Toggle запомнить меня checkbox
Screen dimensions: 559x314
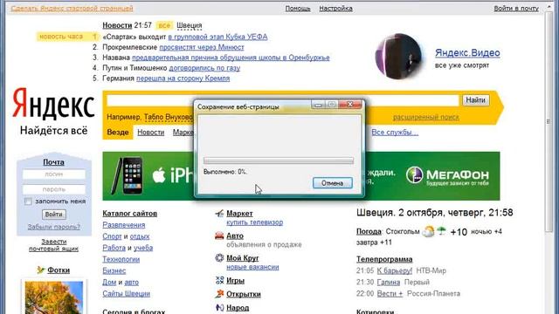(x=28, y=201)
